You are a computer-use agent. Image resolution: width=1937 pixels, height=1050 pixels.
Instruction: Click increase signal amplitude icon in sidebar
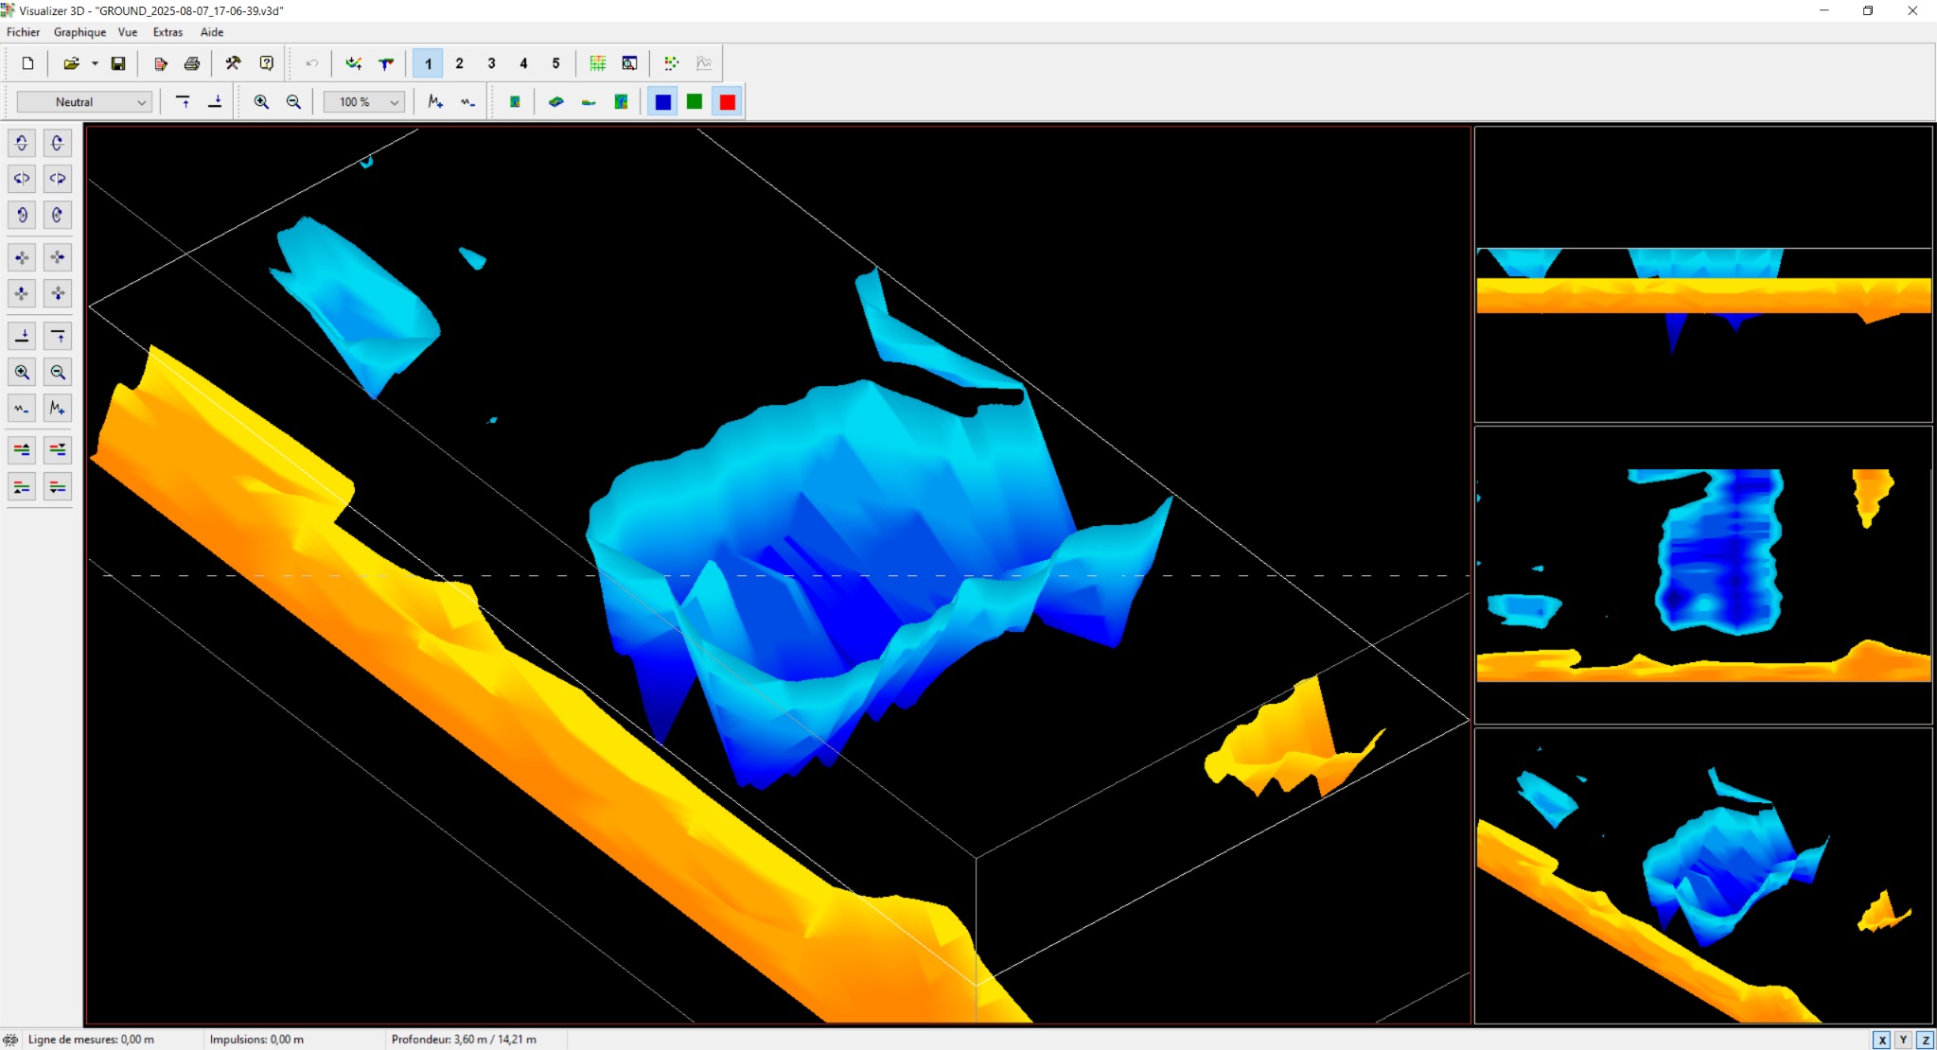point(58,408)
